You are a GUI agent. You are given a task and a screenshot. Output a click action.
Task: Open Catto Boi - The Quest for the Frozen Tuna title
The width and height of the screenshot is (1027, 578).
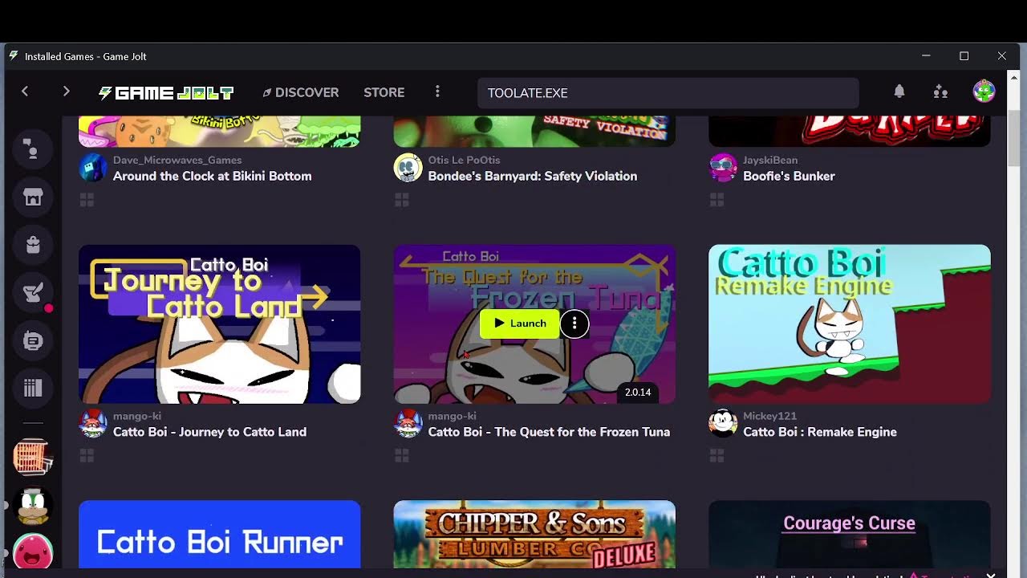coord(549,432)
